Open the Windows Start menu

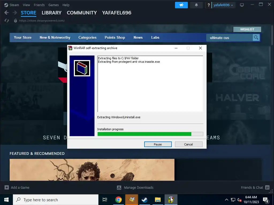[x=6, y=200]
